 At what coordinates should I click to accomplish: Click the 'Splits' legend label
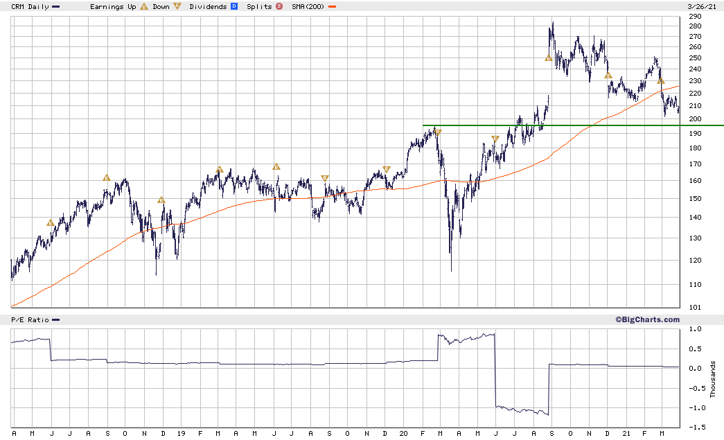click(260, 6)
